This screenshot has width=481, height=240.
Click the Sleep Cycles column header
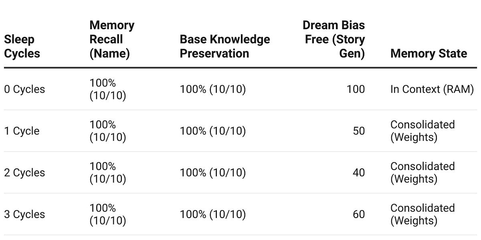coord(22,46)
